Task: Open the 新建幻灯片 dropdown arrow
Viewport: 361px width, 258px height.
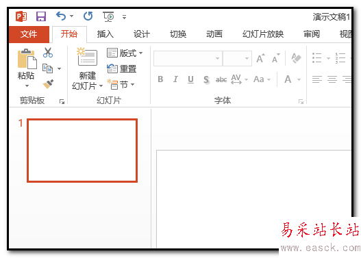Action: click(101, 86)
